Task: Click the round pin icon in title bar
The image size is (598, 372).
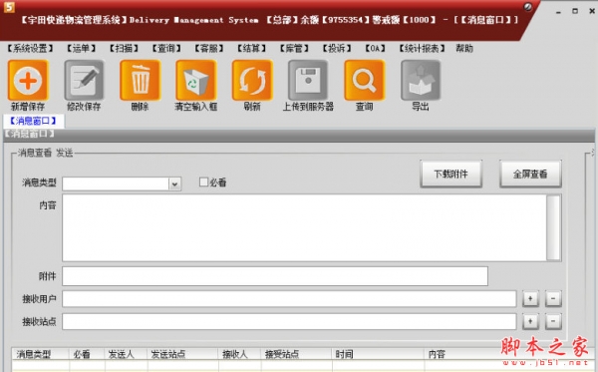Action: (x=528, y=7)
